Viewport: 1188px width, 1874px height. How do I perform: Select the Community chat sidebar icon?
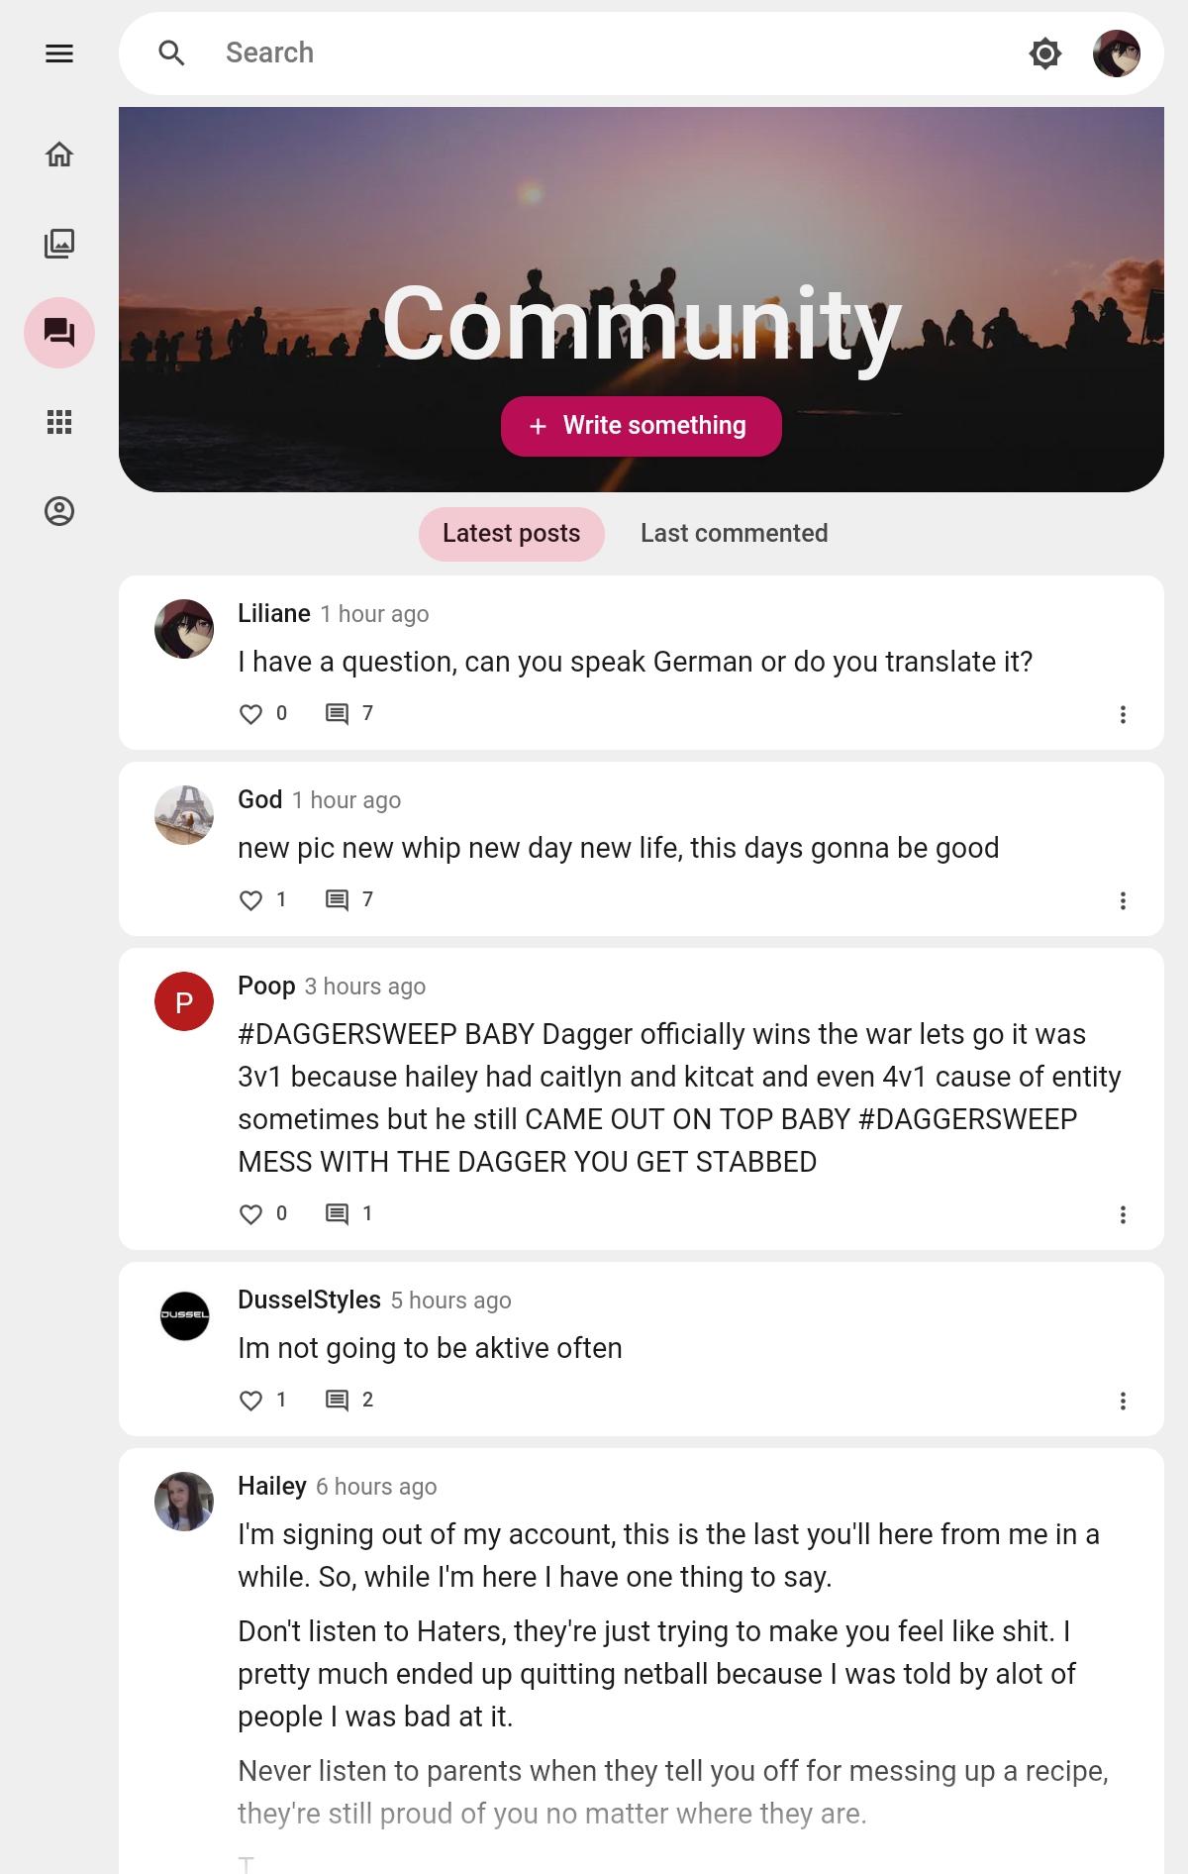pyautogui.click(x=59, y=333)
